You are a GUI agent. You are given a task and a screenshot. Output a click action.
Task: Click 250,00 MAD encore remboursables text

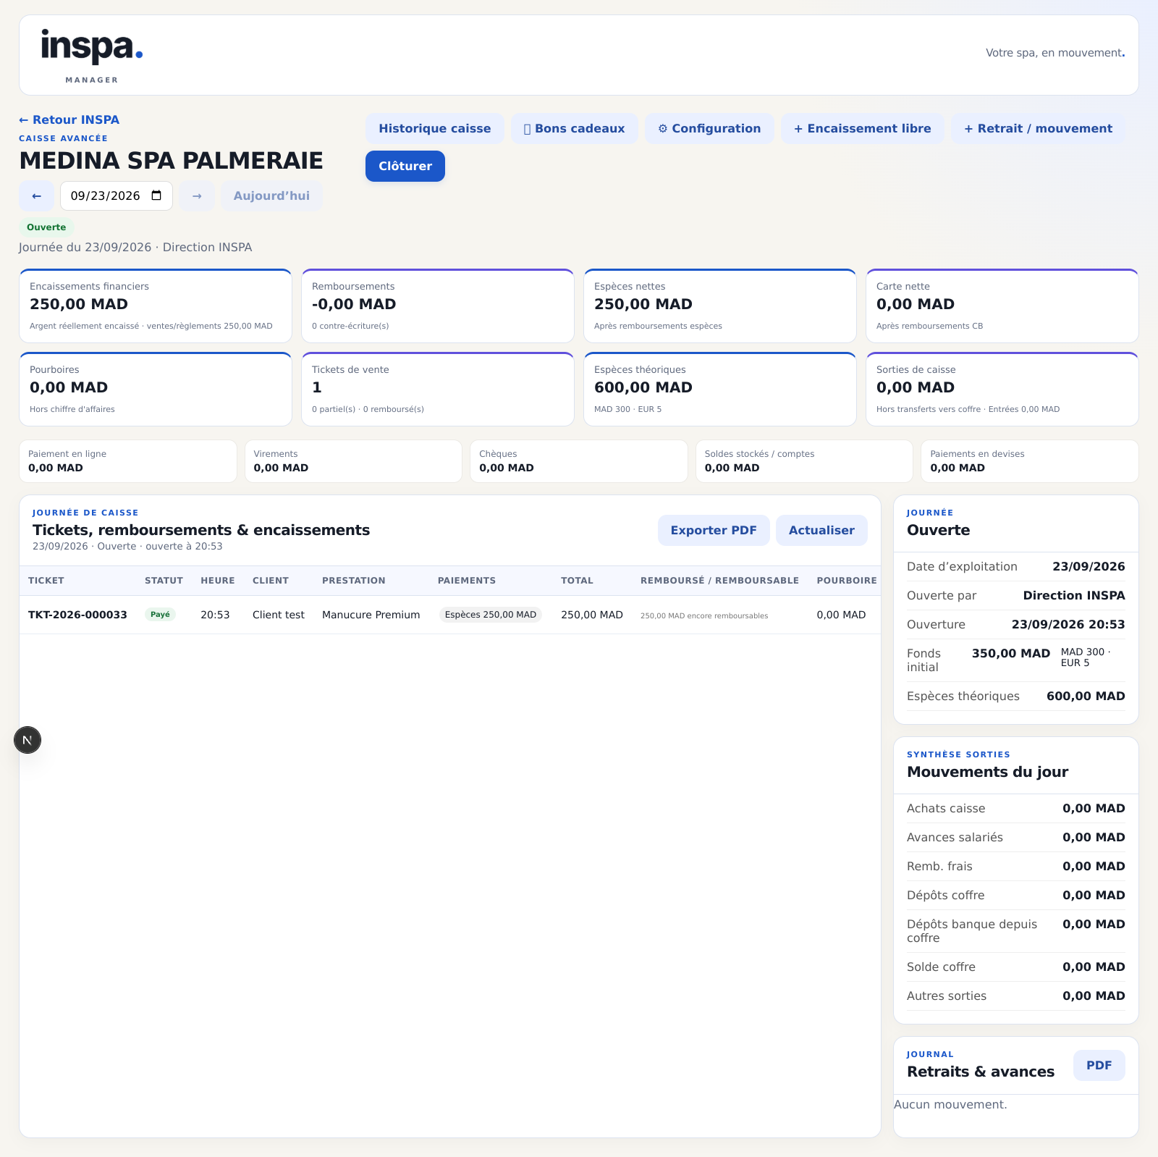(704, 616)
